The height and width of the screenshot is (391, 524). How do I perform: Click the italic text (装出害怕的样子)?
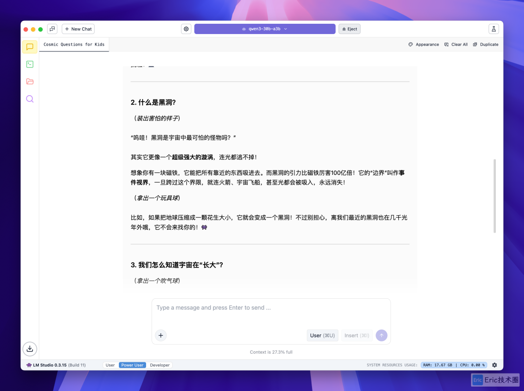tap(157, 118)
